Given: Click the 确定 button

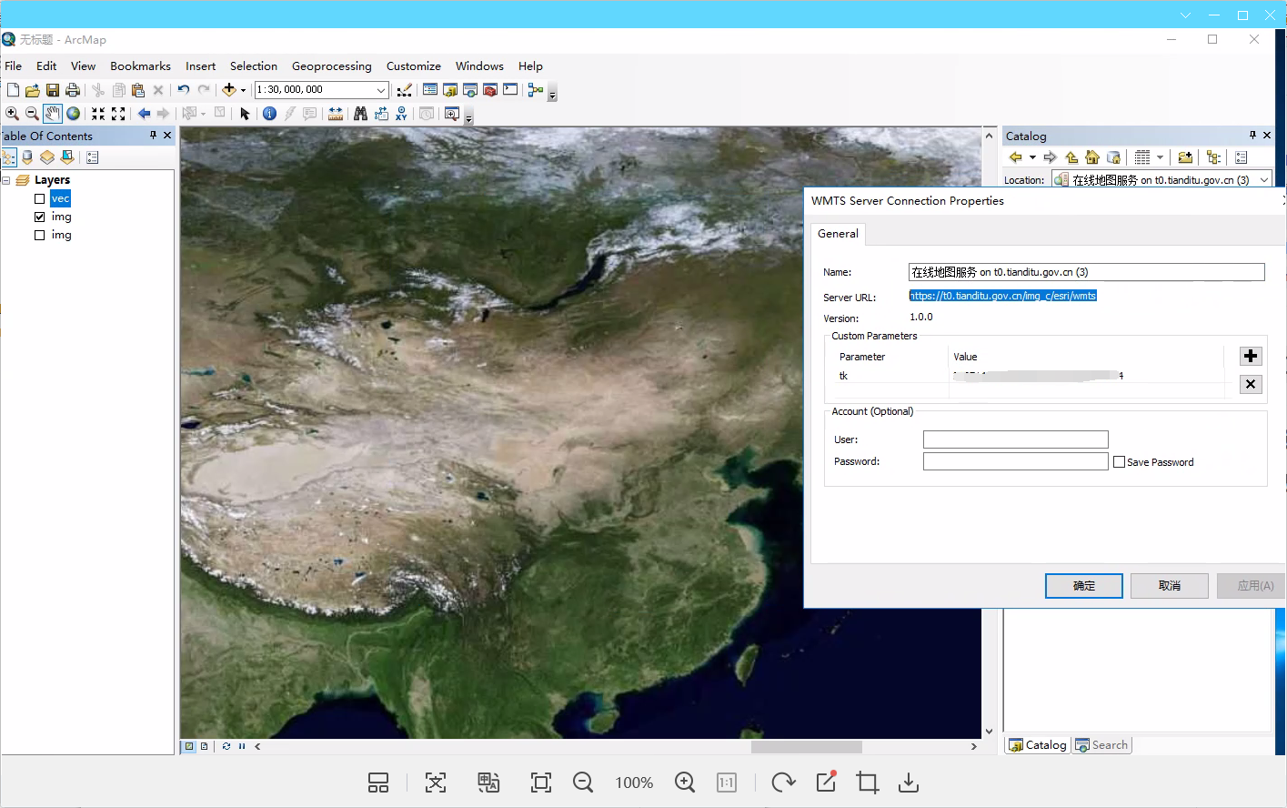Looking at the screenshot, I should pos(1084,586).
